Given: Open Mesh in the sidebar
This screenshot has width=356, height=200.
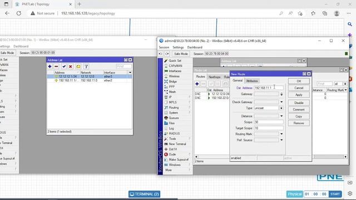Looking at the screenshot, I should point(172,92).
